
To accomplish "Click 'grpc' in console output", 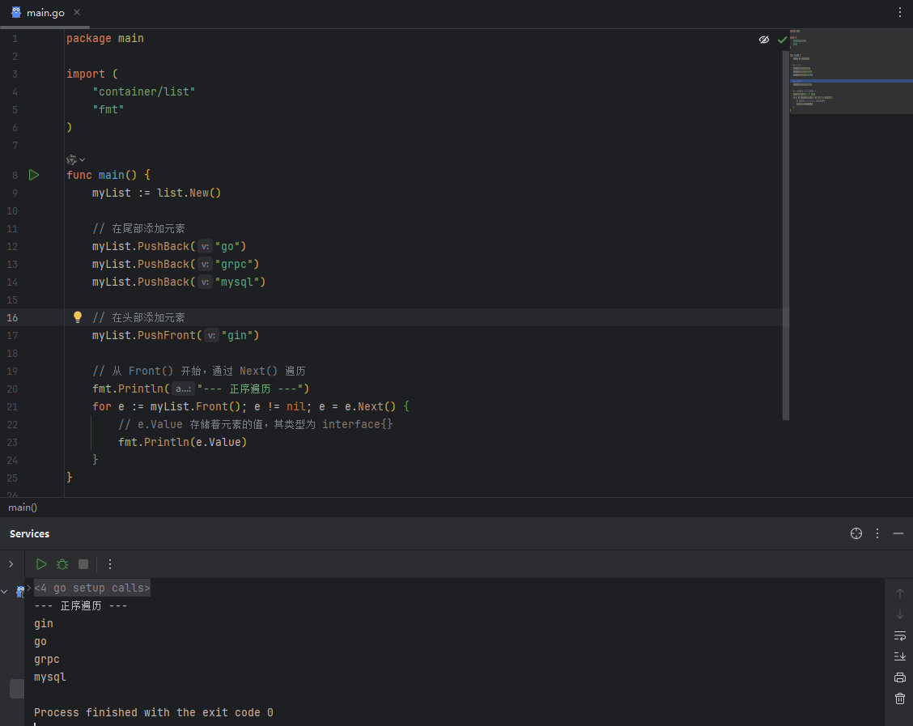I will (x=47, y=659).
